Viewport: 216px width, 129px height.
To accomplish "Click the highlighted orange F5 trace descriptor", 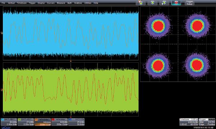I will coord(43,122).
